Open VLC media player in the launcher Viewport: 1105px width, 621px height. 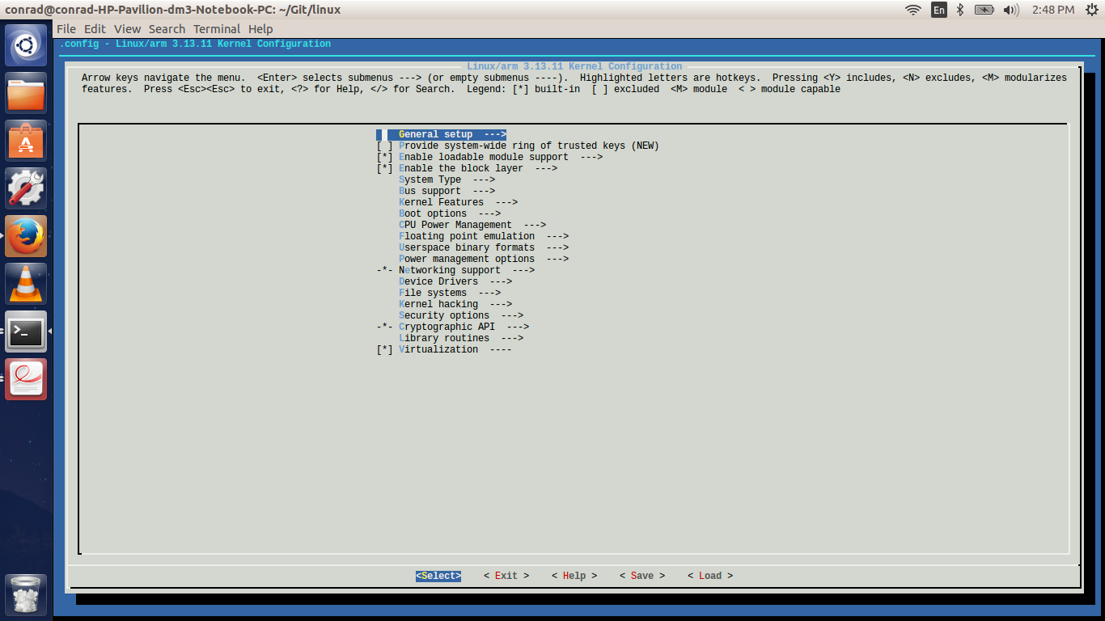click(26, 284)
